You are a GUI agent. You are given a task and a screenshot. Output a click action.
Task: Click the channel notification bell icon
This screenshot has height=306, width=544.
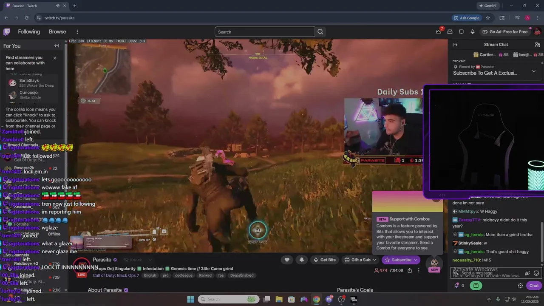click(x=302, y=260)
